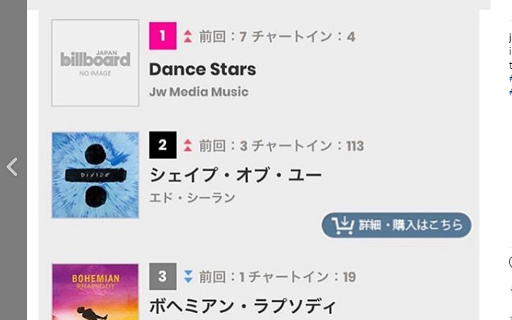Image resolution: width=512 pixels, height=320 pixels.
Task: Click the Divide album cover thumbnail
Action: [x=95, y=175]
